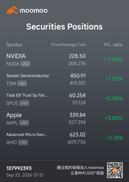Click the Price/Average Cost column header
Screen dimensions: 129x182
tap(69, 45)
